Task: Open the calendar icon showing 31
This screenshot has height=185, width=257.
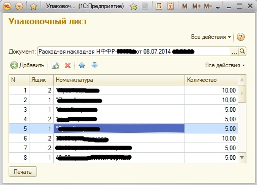Action: 170,6
